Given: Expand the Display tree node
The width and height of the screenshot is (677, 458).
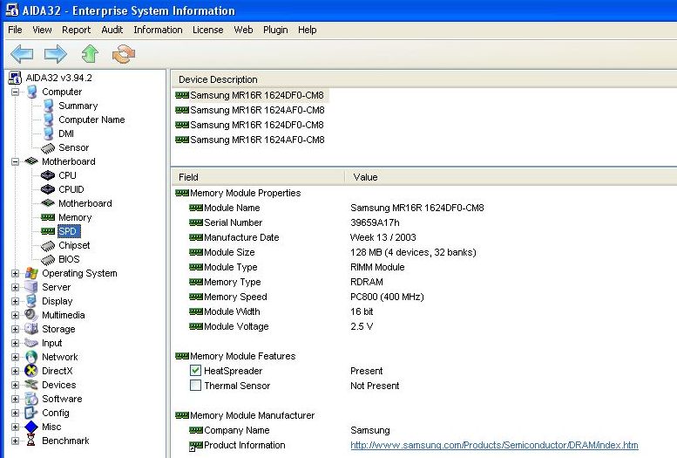Looking at the screenshot, I should (x=15, y=301).
